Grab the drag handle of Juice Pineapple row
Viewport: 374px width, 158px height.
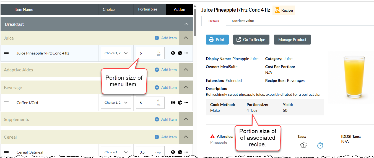pos(6,53)
